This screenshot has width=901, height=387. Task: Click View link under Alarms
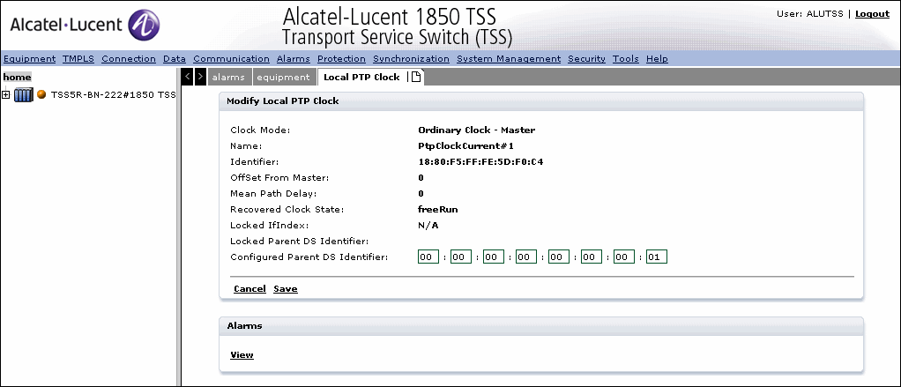(242, 355)
